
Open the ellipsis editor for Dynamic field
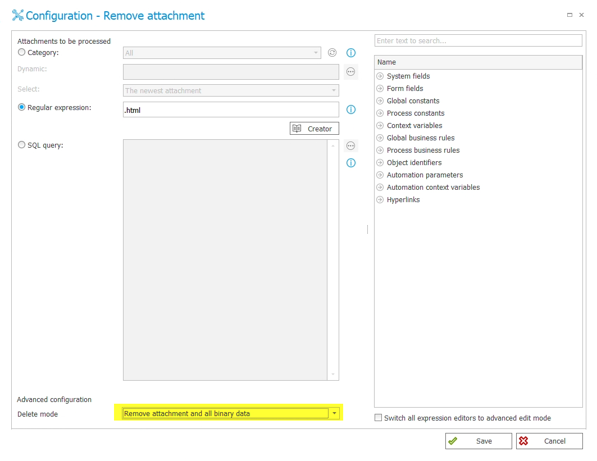[351, 72]
